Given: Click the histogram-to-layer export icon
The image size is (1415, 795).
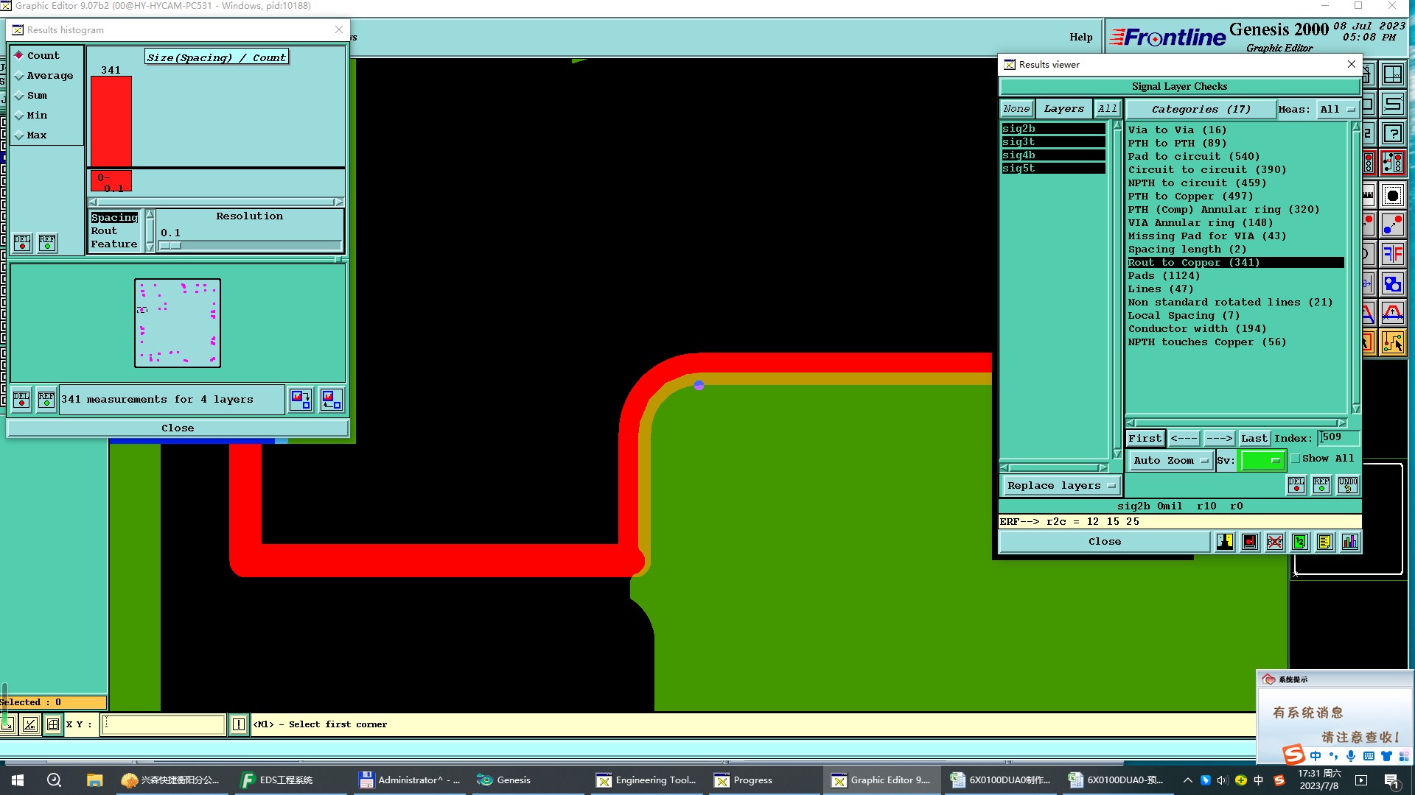Looking at the screenshot, I should tap(301, 399).
